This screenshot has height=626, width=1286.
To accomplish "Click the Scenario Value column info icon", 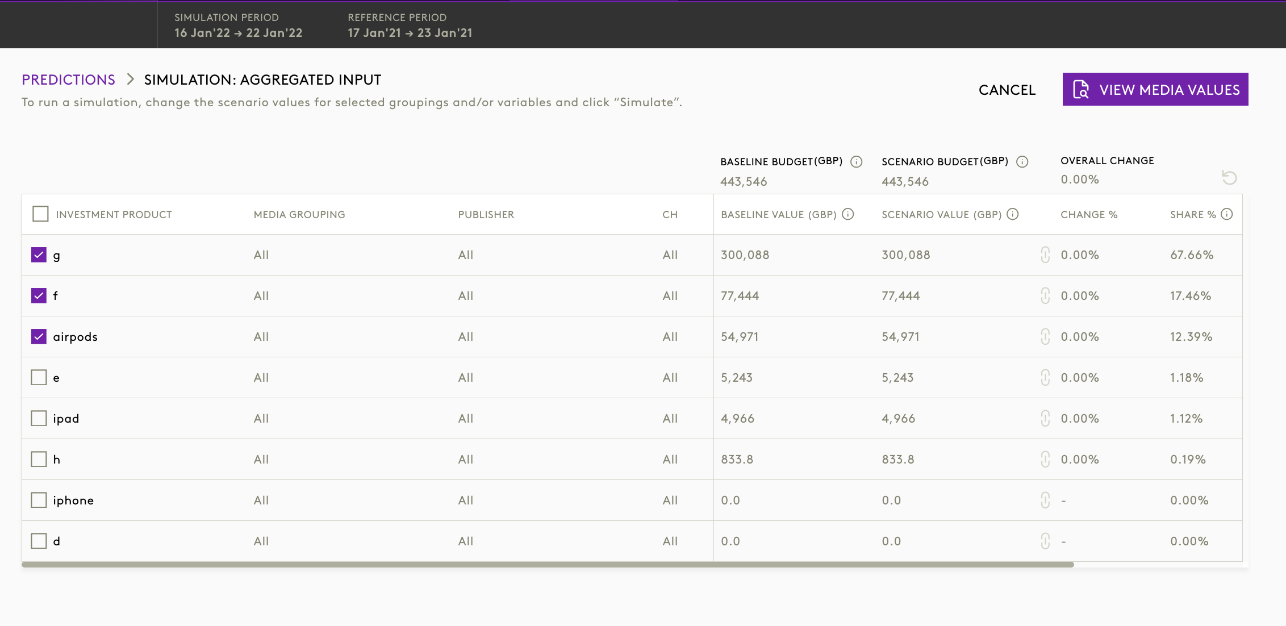I will pyautogui.click(x=1012, y=214).
